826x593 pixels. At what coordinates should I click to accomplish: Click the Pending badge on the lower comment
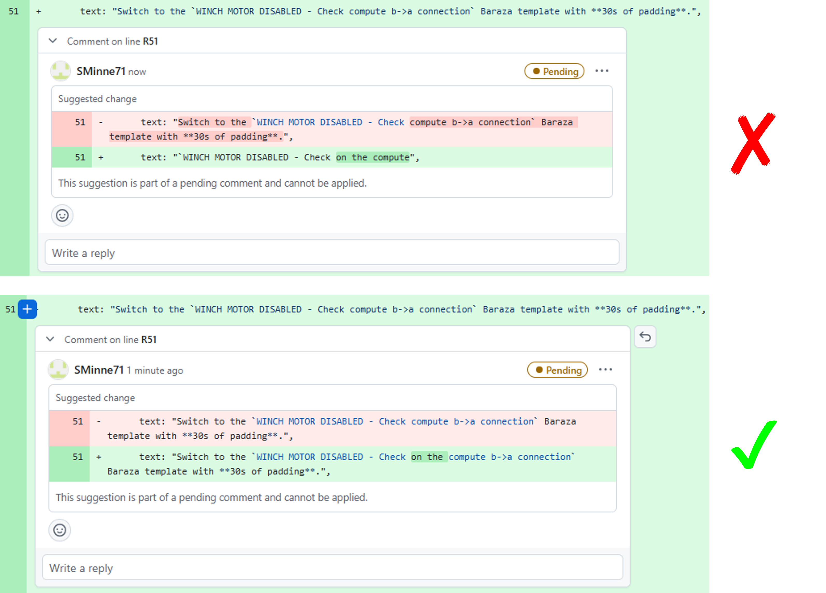click(557, 370)
